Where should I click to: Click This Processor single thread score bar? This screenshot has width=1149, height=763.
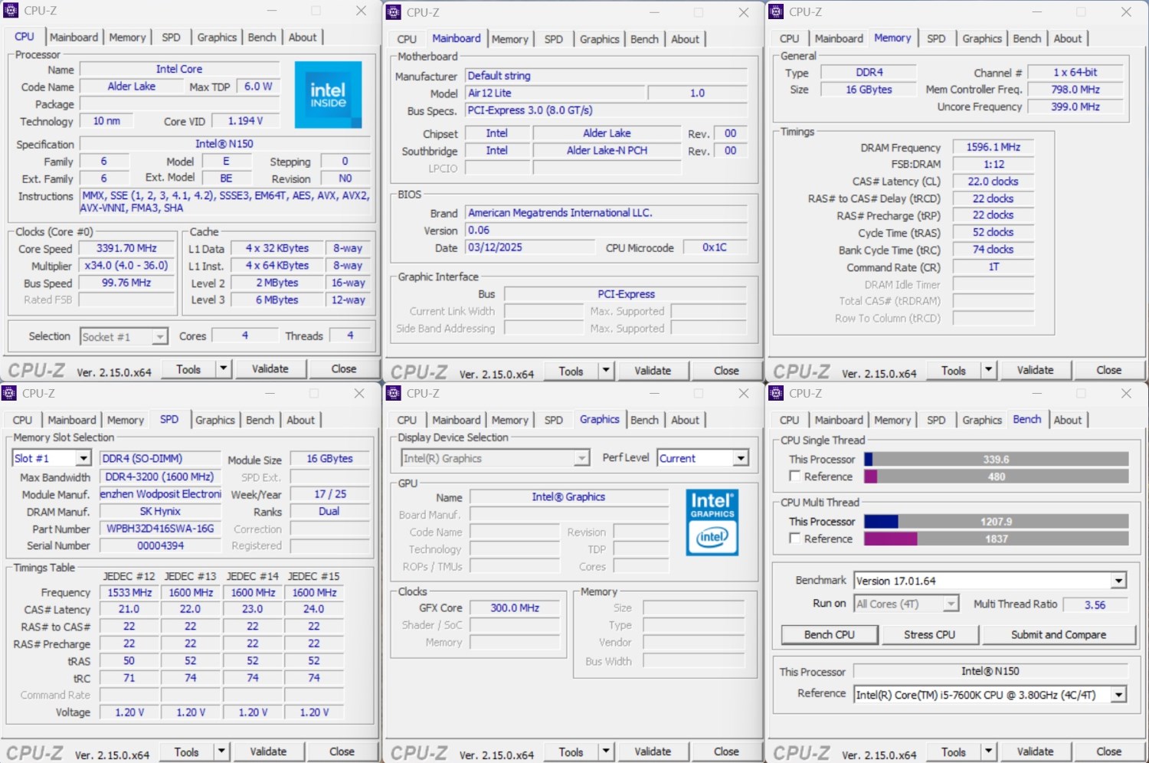pos(996,460)
